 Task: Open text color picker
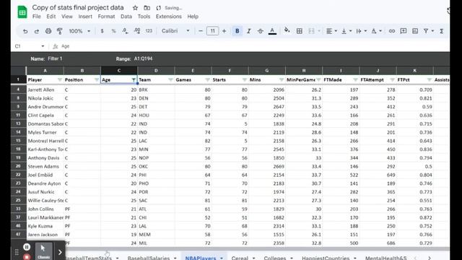(x=273, y=31)
